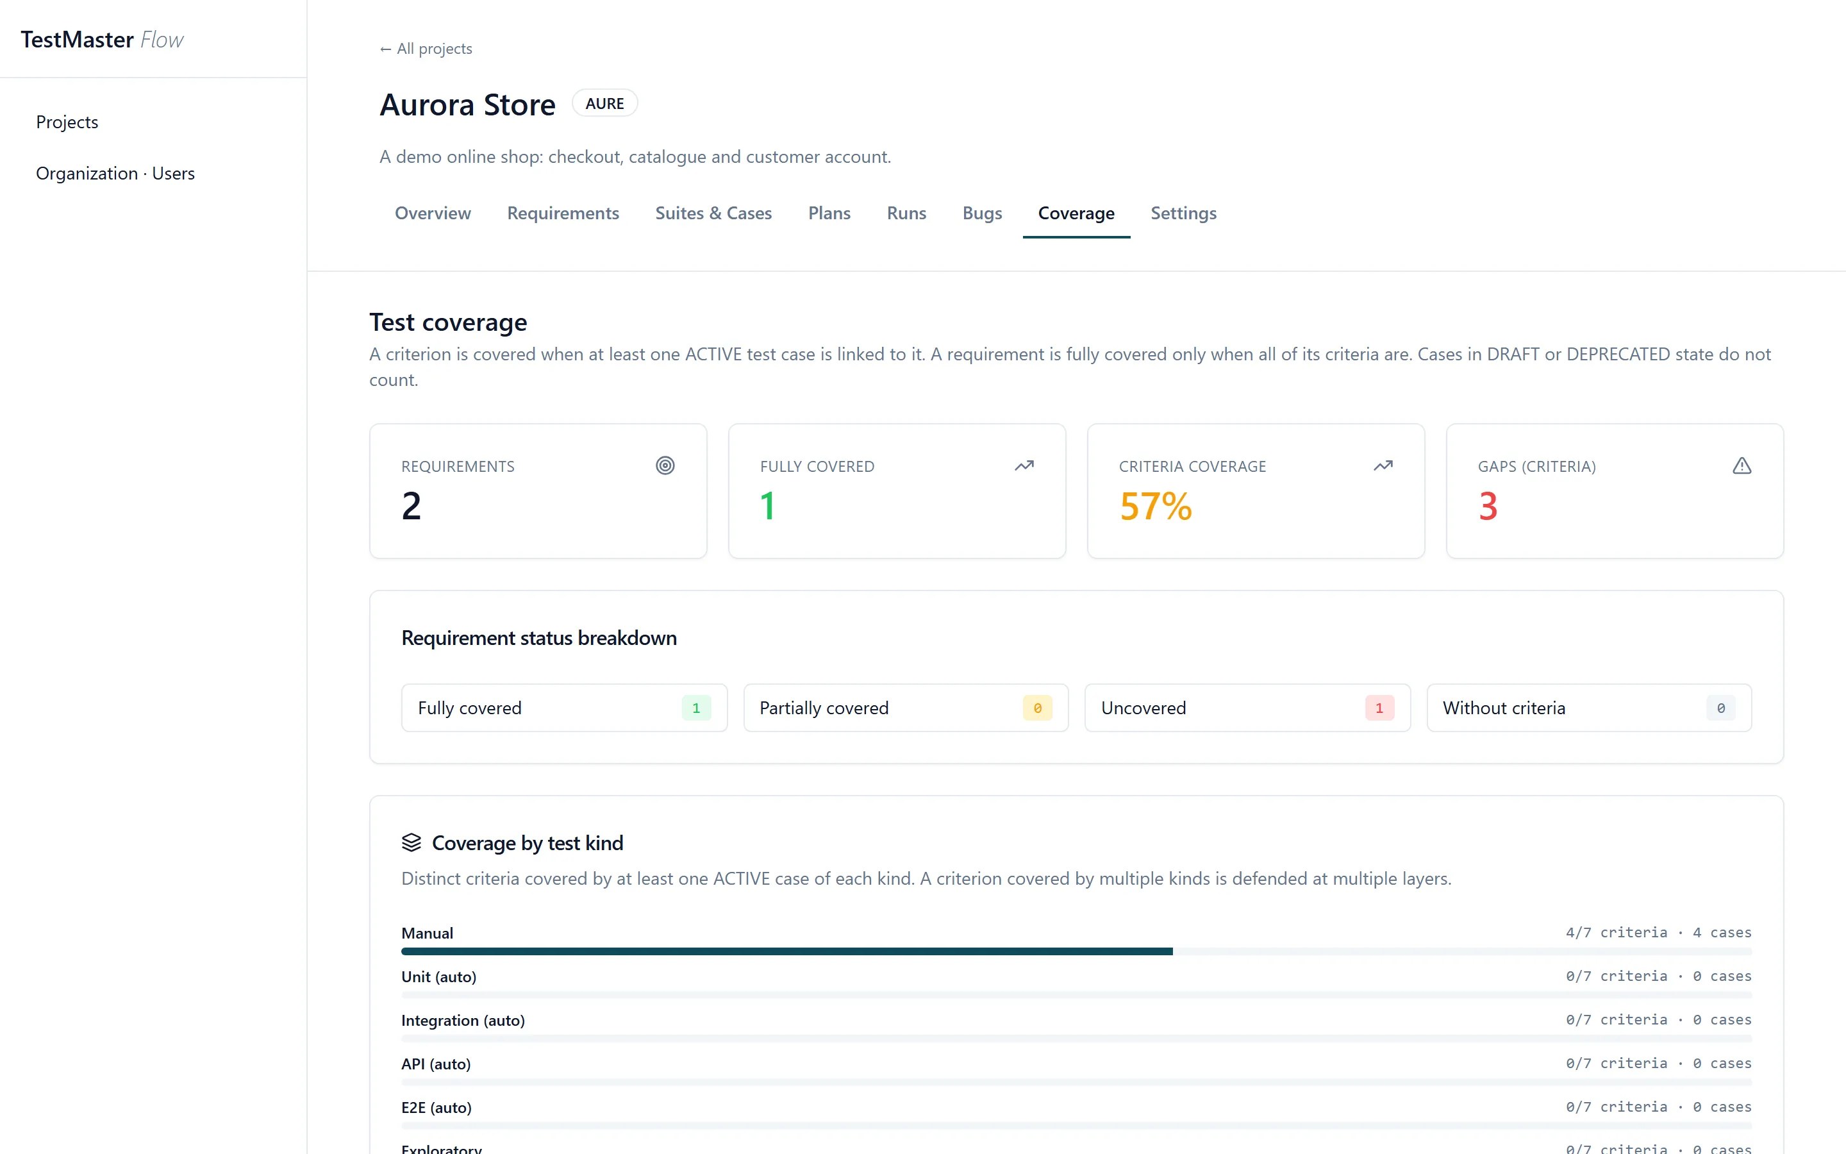
Task: Click the Aurora Store project title
Action: (468, 105)
